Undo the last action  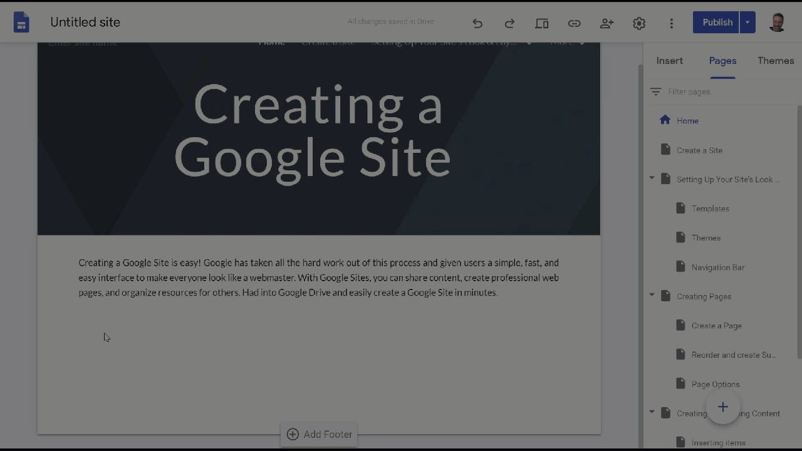(477, 23)
